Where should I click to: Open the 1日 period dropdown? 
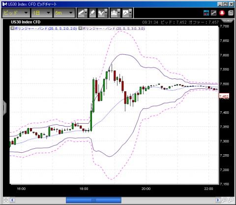coord(42,13)
